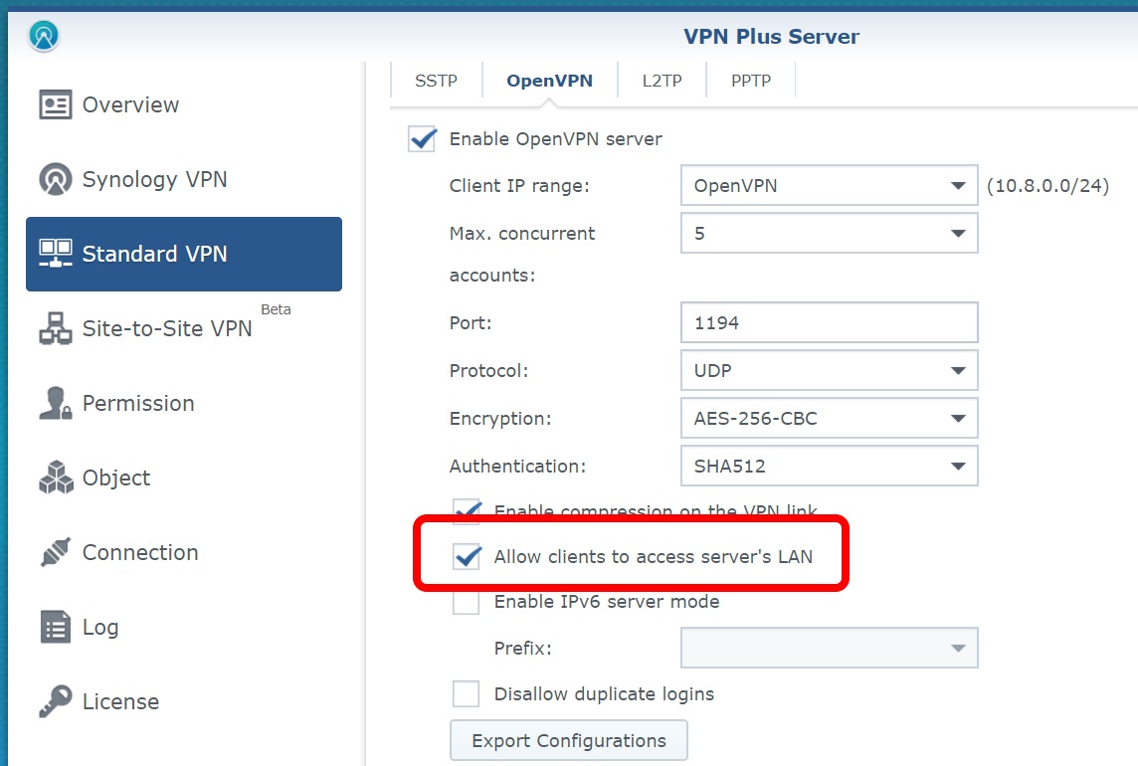Click the Prefix label
Image resolution: width=1138 pixels, height=766 pixels.
(522, 648)
